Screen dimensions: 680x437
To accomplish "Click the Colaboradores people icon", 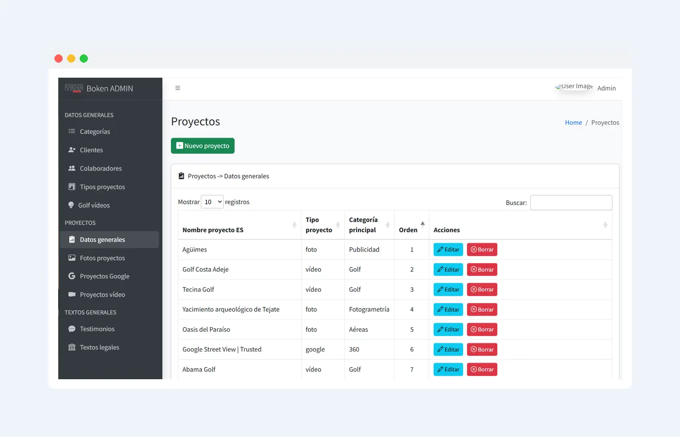I will click(72, 168).
